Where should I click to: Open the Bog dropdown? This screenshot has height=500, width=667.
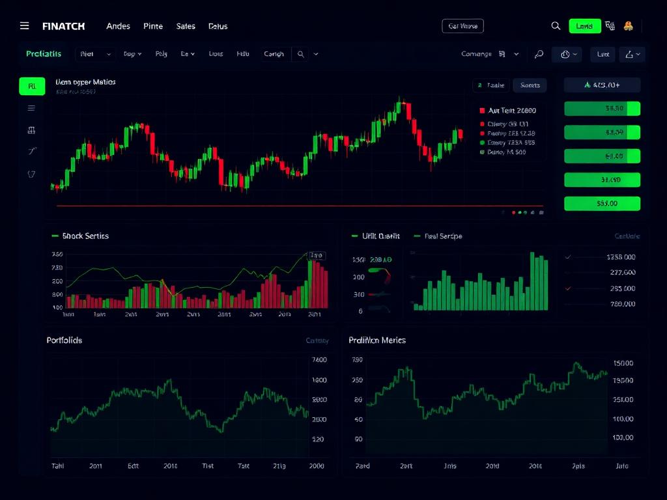tap(132, 54)
